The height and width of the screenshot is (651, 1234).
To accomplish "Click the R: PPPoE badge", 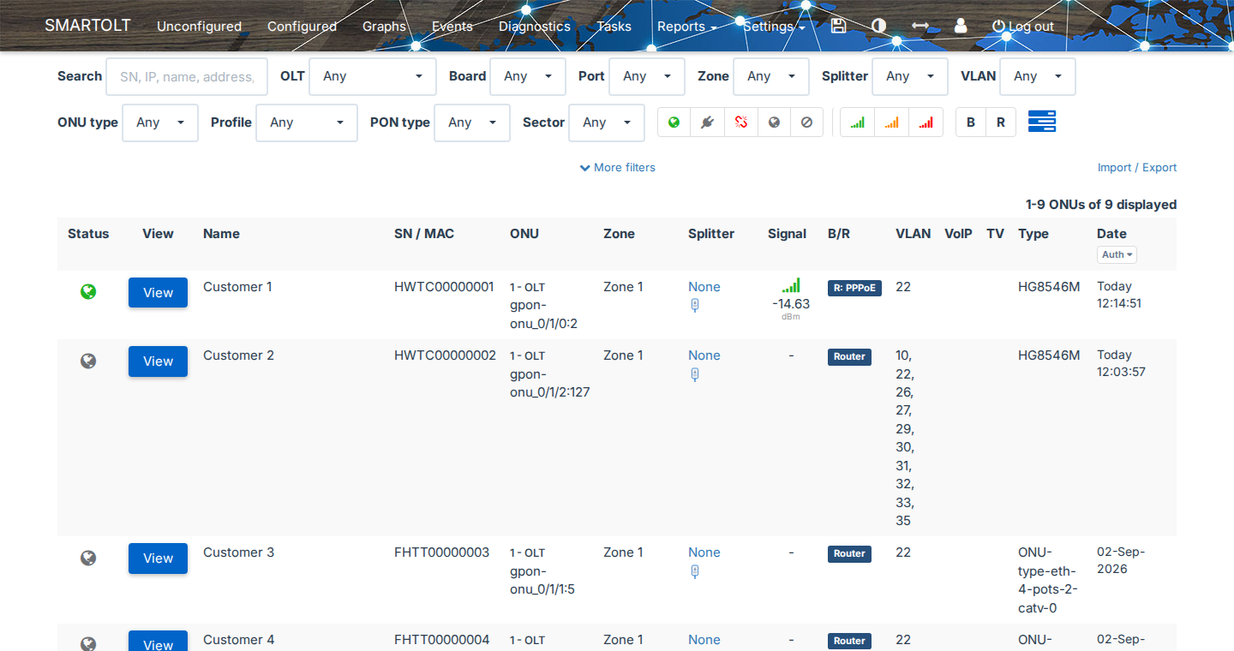I will pyautogui.click(x=854, y=288).
